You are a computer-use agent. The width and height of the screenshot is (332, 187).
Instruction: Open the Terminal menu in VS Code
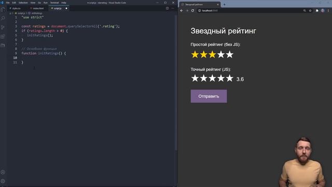coord(54,3)
